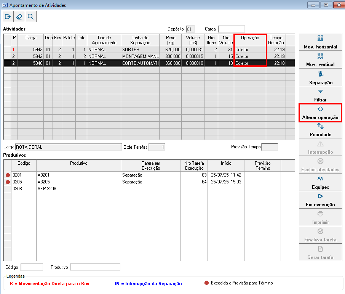The width and height of the screenshot is (345, 294).
Task: Select produtivo row SEP 3208
Action: point(149,189)
